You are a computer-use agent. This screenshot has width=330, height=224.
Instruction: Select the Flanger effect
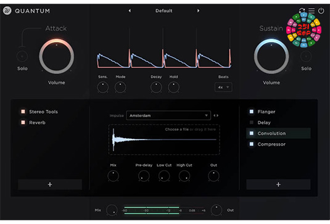(266, 112)
